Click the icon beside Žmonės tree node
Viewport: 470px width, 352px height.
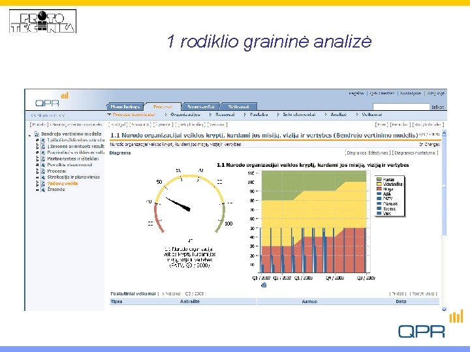pyautogui.click(x=43, y=190)
